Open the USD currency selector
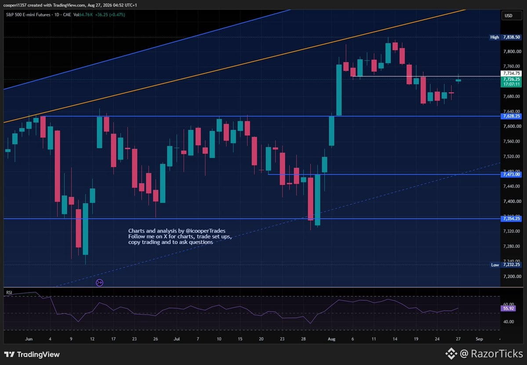 point(512,16)
